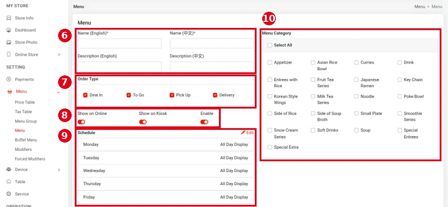Expand the Online Store chevron
Screen dimensions: 448x207
click(59, 54)
